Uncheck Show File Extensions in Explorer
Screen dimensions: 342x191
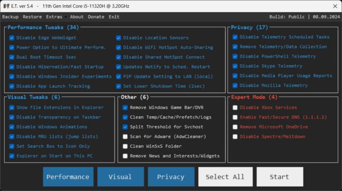12,107
